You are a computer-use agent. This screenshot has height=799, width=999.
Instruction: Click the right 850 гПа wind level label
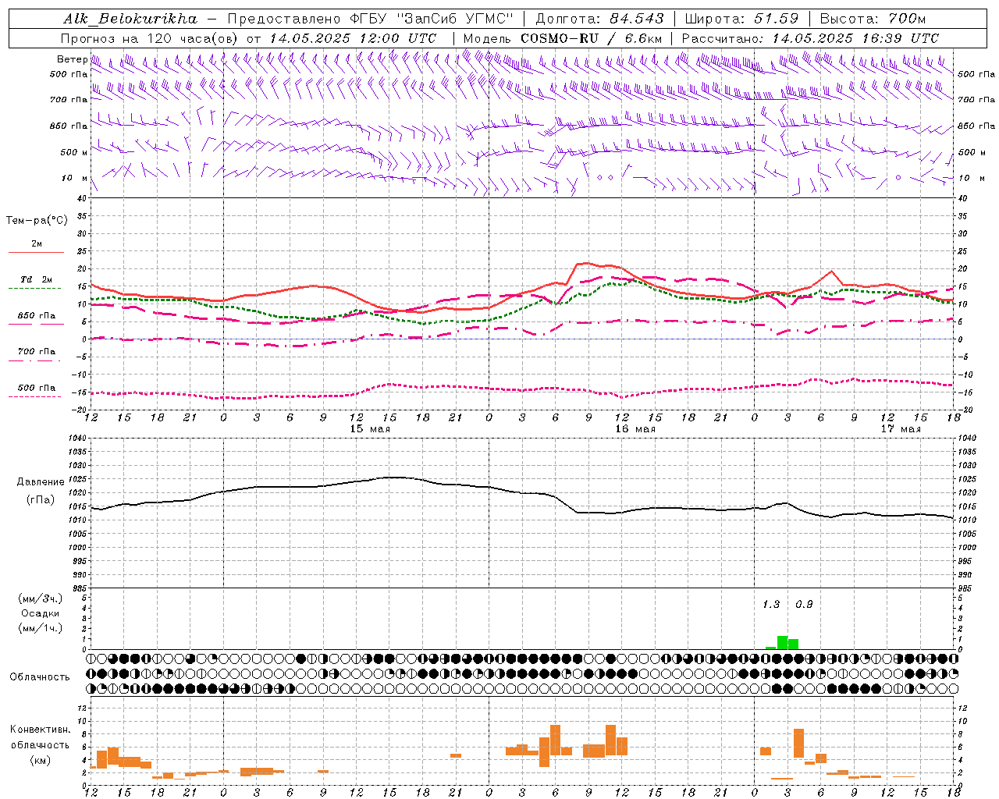[x=976, y=126]
